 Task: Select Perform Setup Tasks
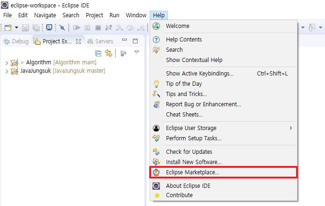coord(224,138)
